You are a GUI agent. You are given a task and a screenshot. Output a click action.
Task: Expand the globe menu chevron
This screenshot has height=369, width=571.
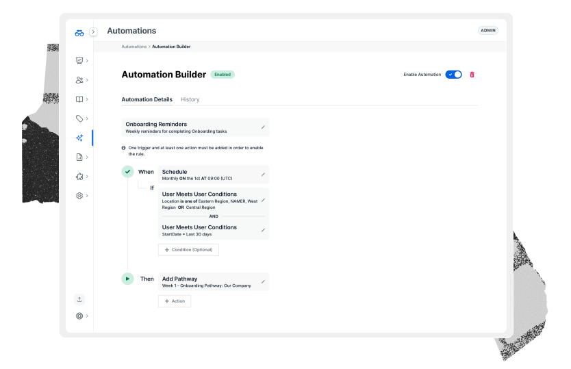[87, 316]
